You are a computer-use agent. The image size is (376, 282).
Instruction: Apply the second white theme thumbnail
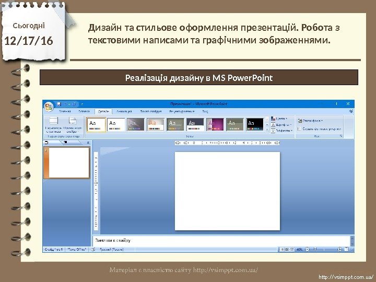click(116, 124)
